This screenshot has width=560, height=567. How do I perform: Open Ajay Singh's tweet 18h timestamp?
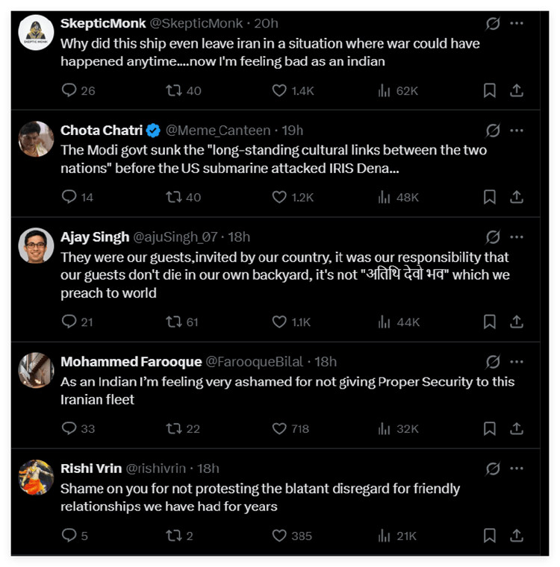[x=240, y=237]
